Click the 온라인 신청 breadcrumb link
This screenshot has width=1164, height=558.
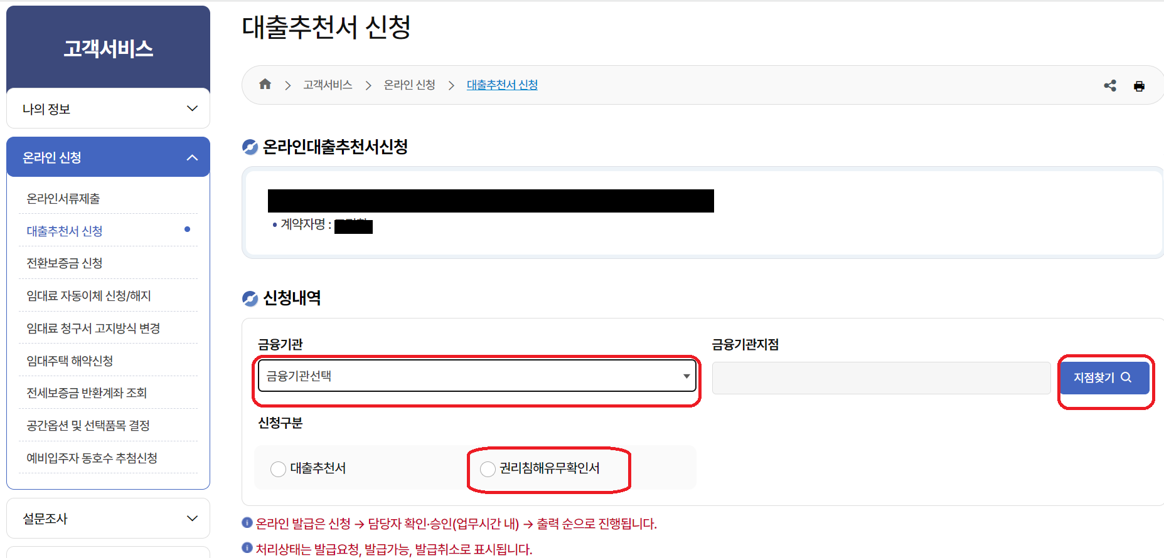(x=409, y=85)
